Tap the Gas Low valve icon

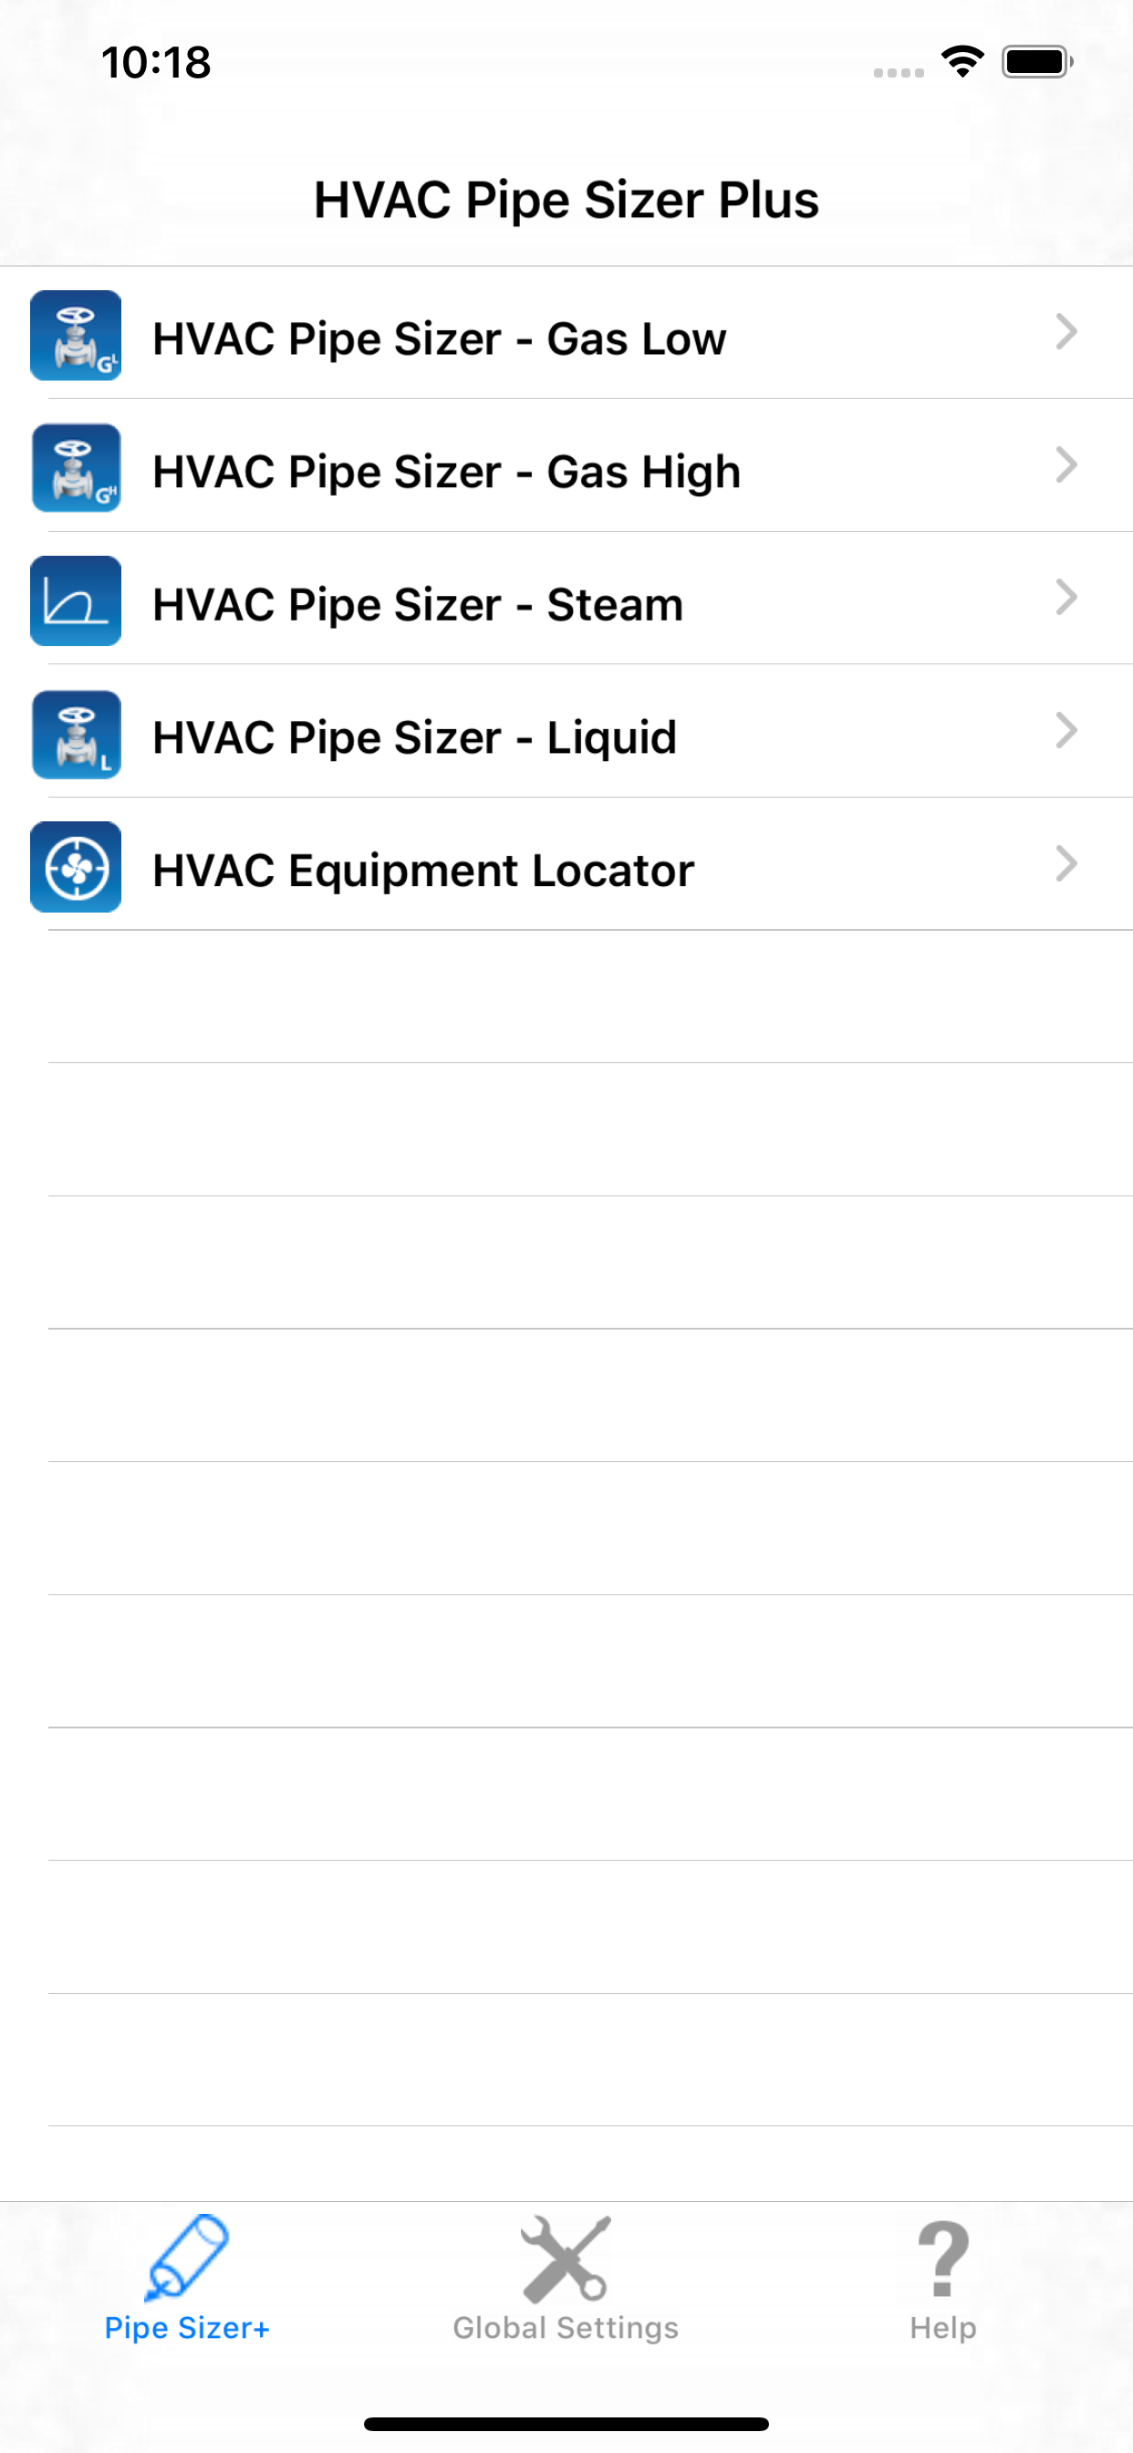76,335
